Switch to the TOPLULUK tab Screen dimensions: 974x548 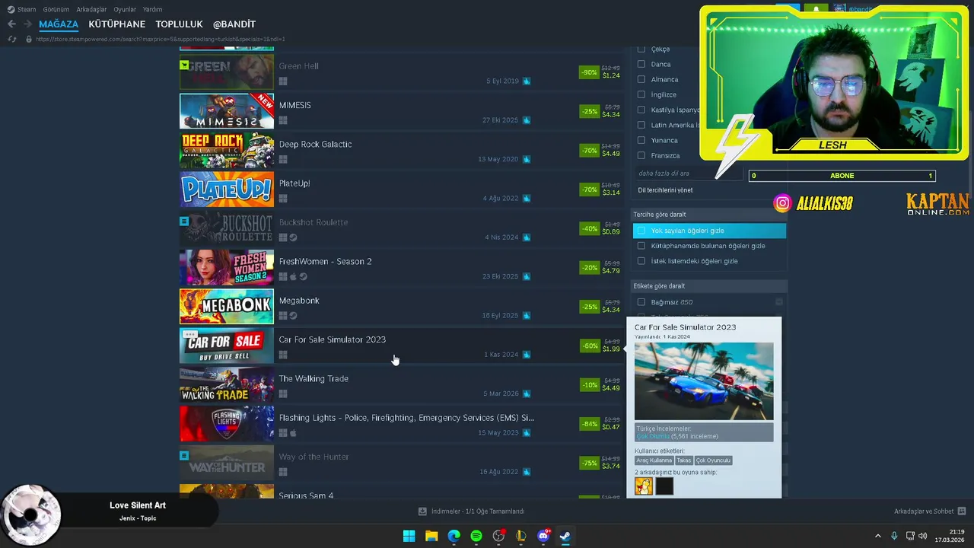(179, 24)
